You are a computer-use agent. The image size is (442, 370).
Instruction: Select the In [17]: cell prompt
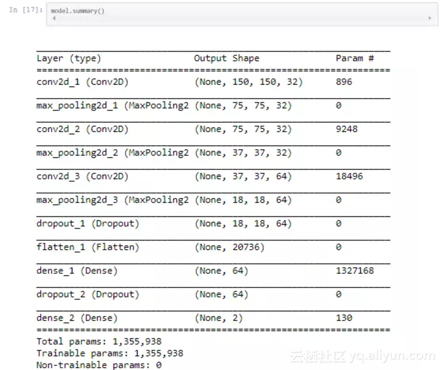(x=26, y=10)
